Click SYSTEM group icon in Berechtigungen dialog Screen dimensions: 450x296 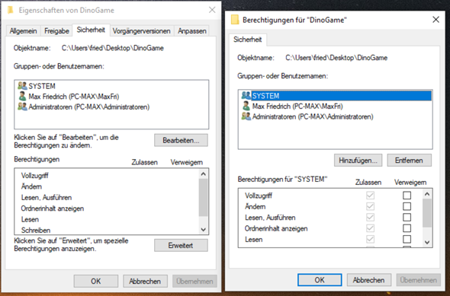click(x=246, y=95)
